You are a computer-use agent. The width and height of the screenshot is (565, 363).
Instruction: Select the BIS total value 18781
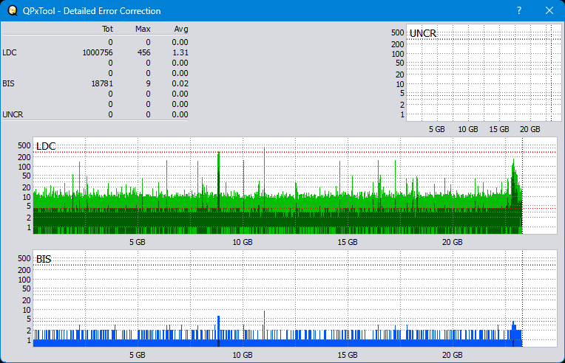[101, 83]
